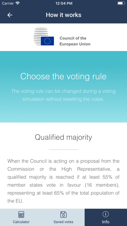Open the Saved votes tab label
The height and width of the screenshot is (226, 127).
[x=63, y=222]
